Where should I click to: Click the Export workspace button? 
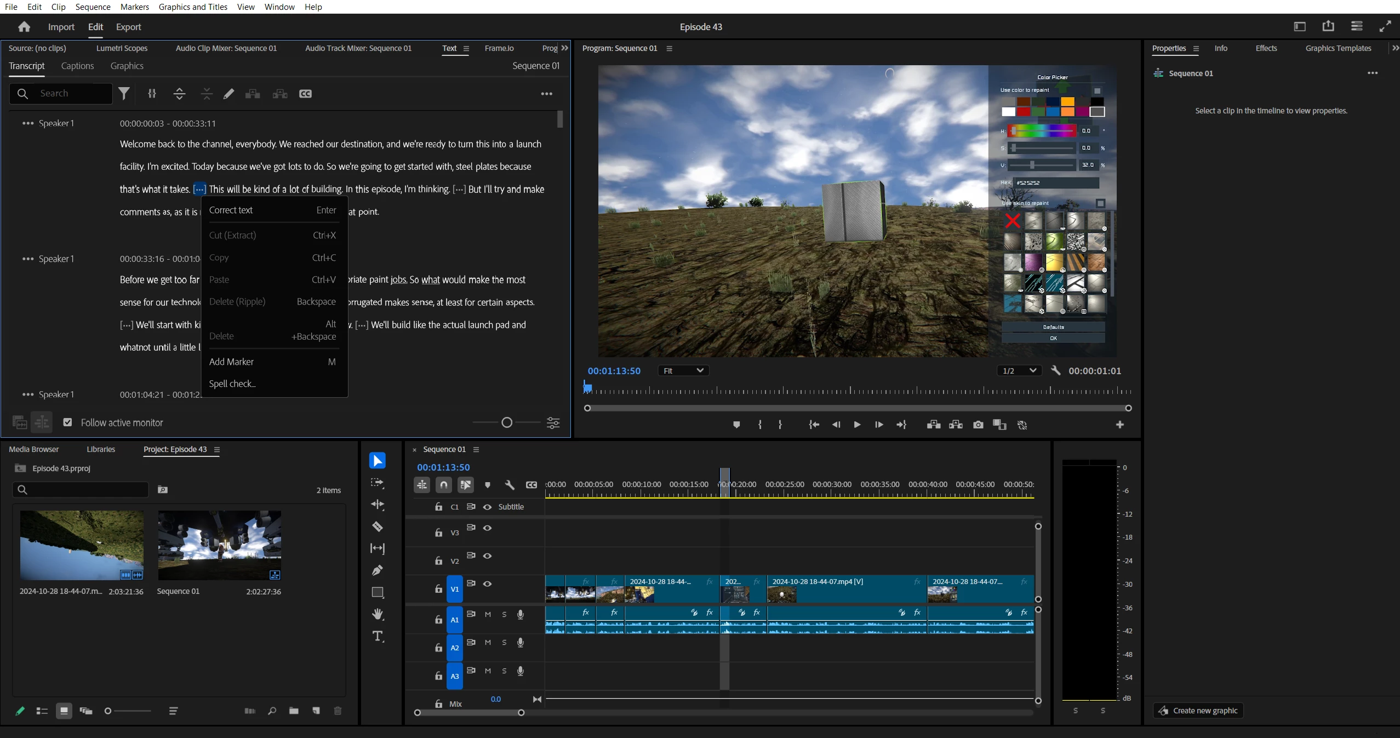click(x=128, y=27)
